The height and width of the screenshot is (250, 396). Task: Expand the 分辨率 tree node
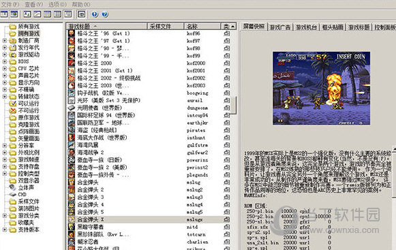coord(5,146)
